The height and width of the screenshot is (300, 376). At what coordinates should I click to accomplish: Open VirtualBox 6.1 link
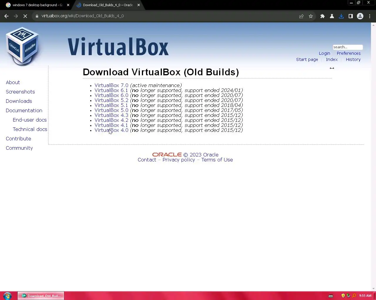[111, 91]
